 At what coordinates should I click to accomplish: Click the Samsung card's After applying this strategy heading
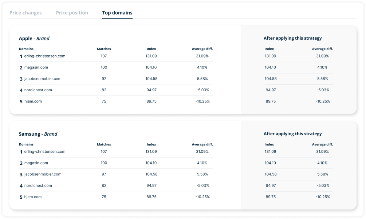pos(292,134)
